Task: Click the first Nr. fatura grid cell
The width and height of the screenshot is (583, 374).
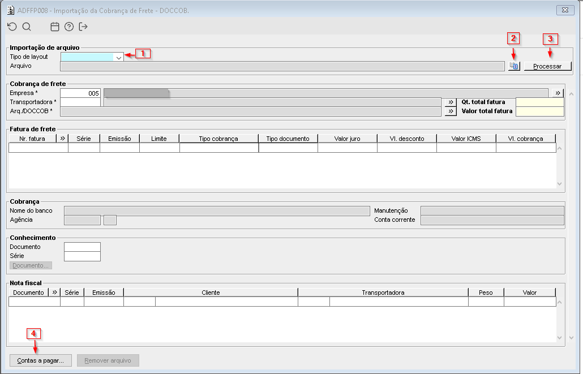Action: tap(38, 148)
